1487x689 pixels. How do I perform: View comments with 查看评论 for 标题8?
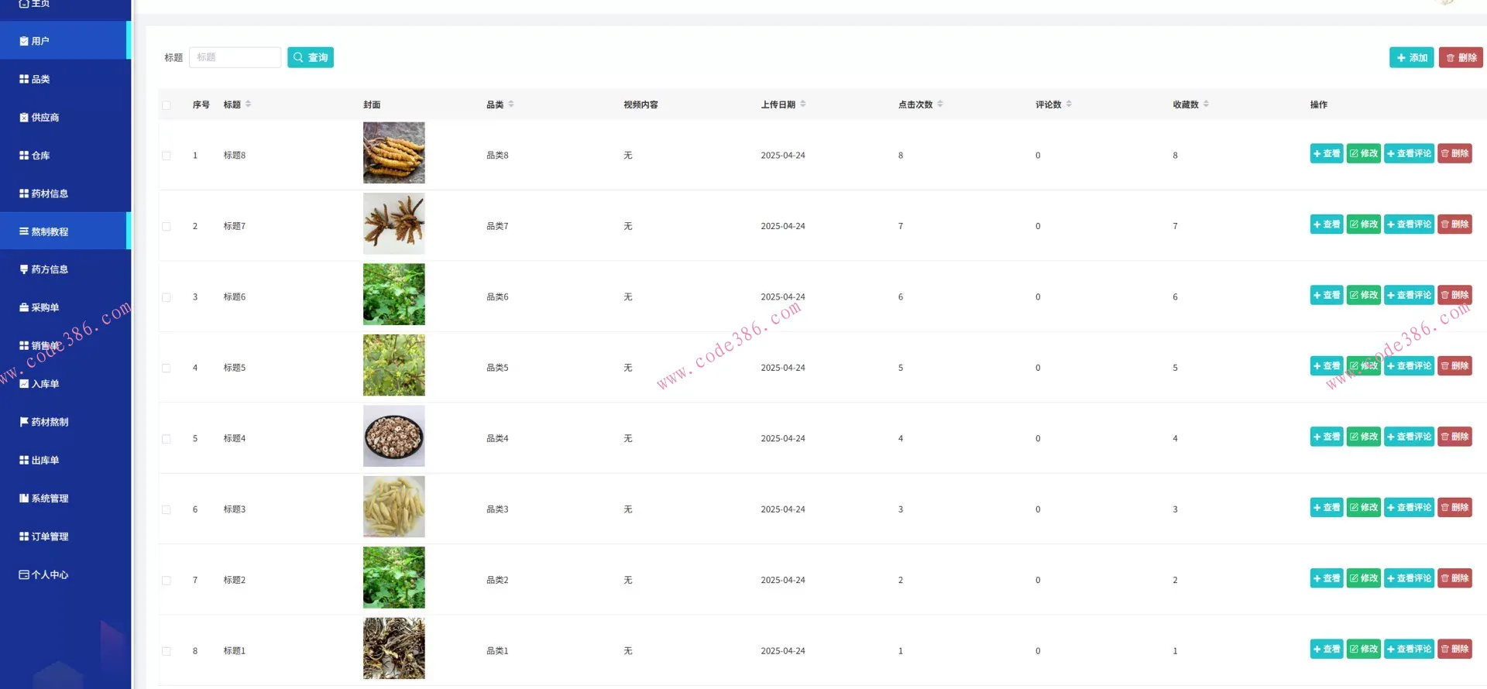pos(1410,153)
